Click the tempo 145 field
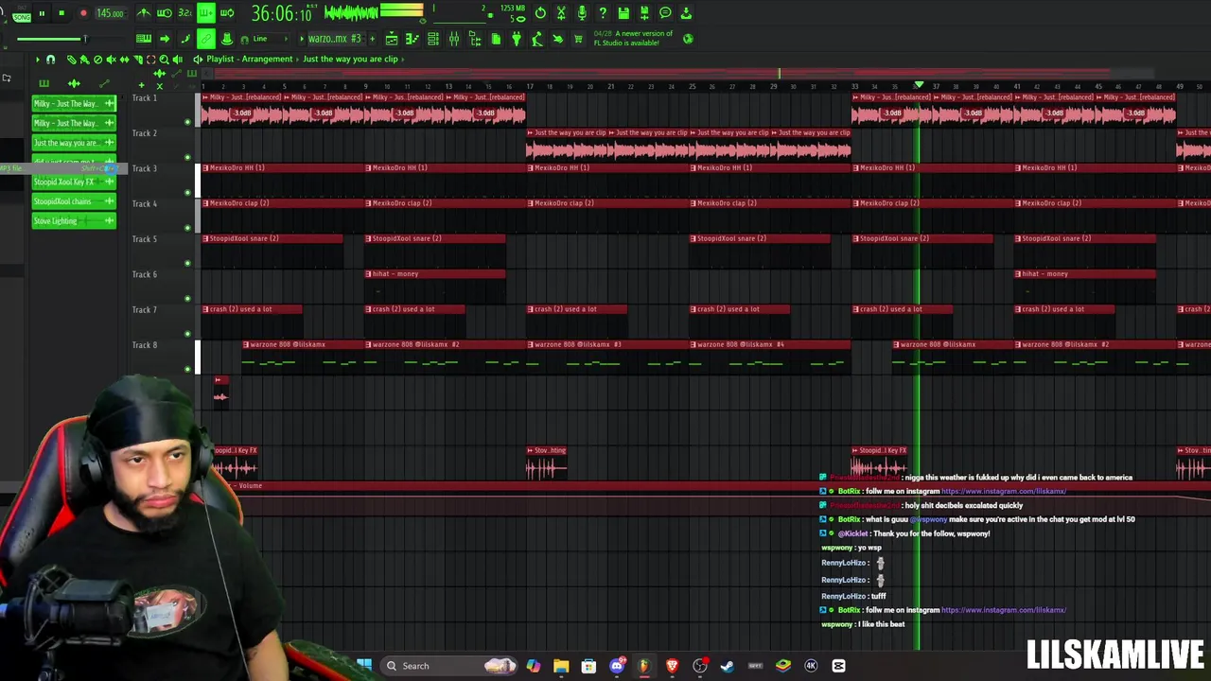 pyautogui.click(x=110, y=13)
